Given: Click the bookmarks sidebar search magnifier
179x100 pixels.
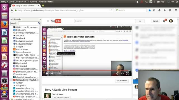Looking at the screenshot, I should [39, 23].
